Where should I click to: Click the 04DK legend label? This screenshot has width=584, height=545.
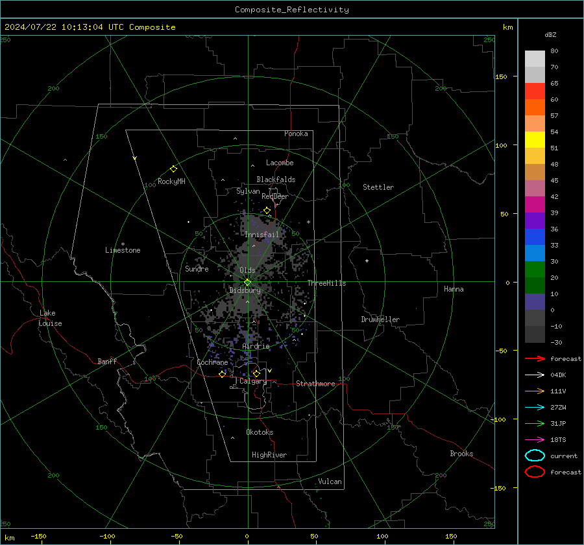click(x=558, y=375)
